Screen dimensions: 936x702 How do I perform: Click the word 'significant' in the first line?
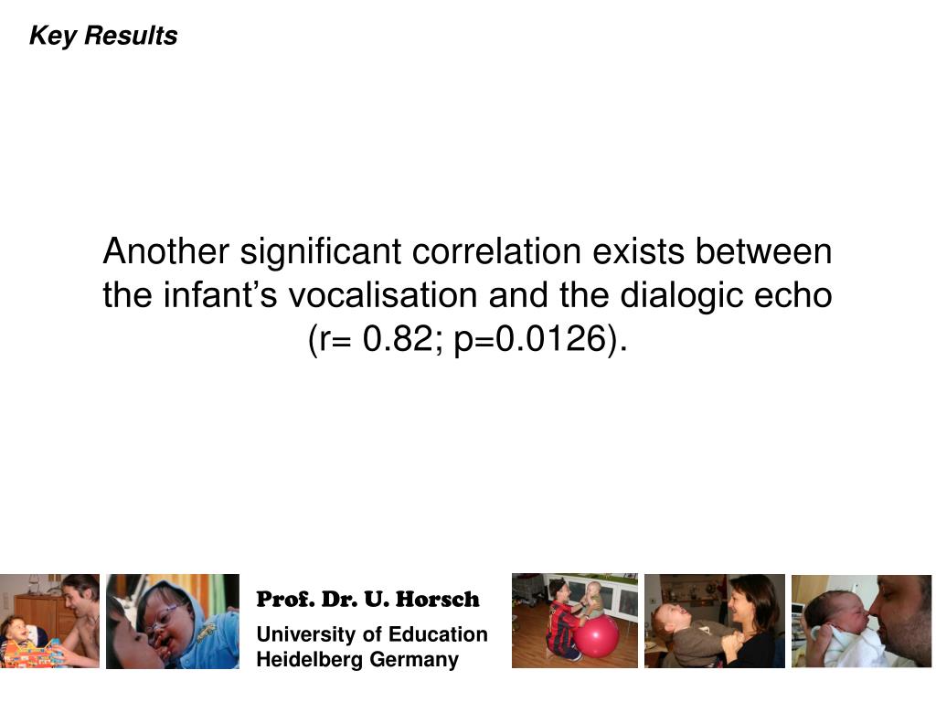pos(321,250)
